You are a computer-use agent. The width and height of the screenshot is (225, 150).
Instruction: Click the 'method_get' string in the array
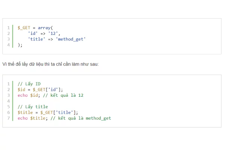pos(71,39)
